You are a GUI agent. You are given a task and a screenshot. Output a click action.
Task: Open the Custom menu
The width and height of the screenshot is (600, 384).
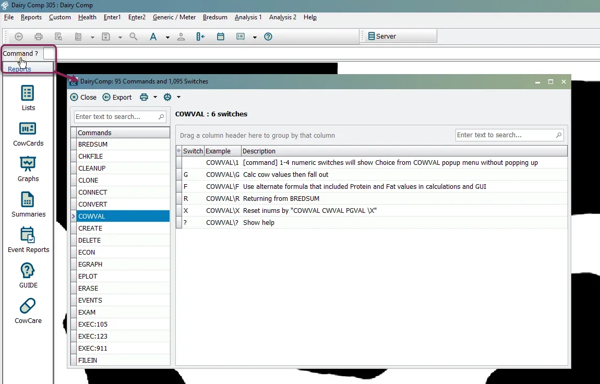point(59,17)
